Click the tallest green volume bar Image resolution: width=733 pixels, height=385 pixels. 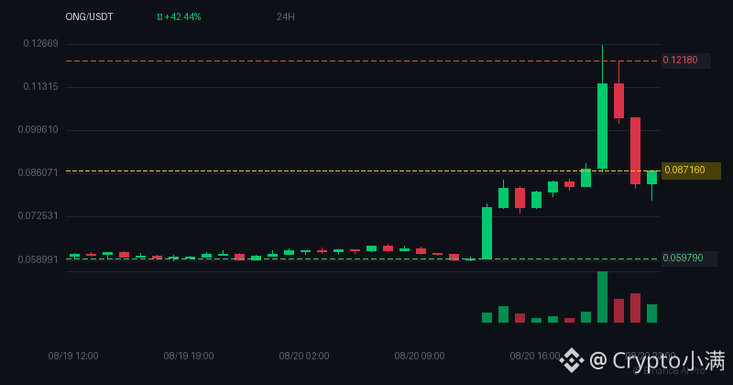pyautogui.click(x=602, y=297)
